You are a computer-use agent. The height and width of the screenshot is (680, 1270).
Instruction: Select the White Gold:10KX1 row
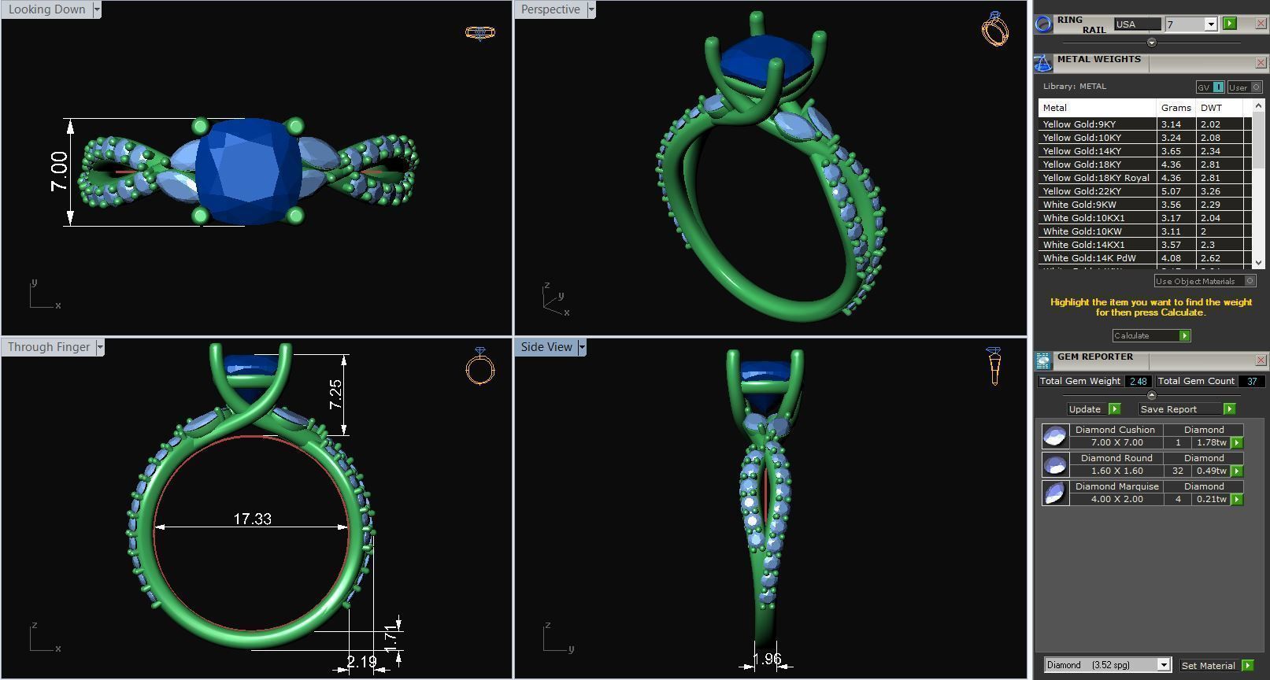coord(1145,218)
